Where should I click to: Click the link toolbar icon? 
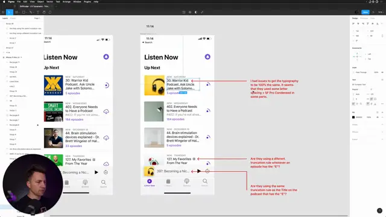point(202,12)
